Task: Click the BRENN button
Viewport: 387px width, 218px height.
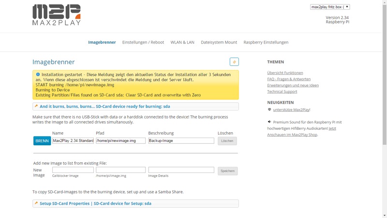Action: 42,141
